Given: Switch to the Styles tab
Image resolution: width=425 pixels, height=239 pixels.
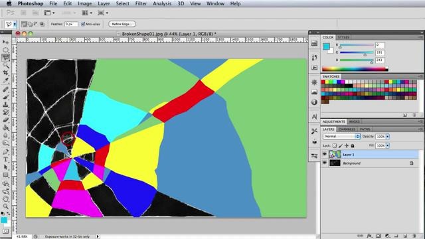Looking at the screenshot, I should pos(343,37).
